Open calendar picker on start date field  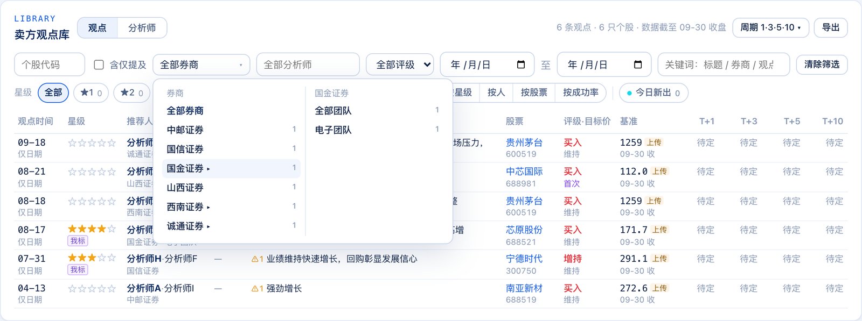(x=521, y=65)
